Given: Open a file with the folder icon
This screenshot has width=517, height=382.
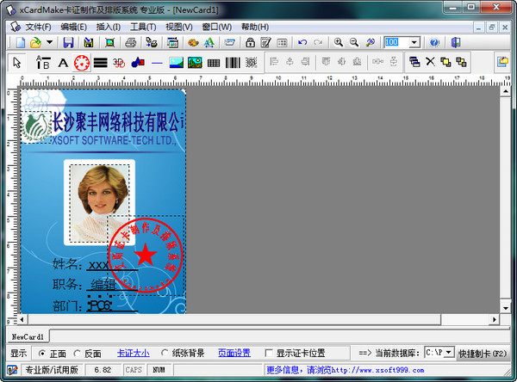Looking at the screenshot, I should pyautogui.click(x=35, y=42).
